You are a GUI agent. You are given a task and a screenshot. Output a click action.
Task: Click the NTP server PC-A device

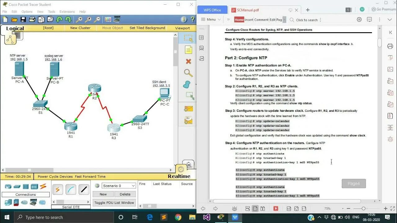[19, 69]
